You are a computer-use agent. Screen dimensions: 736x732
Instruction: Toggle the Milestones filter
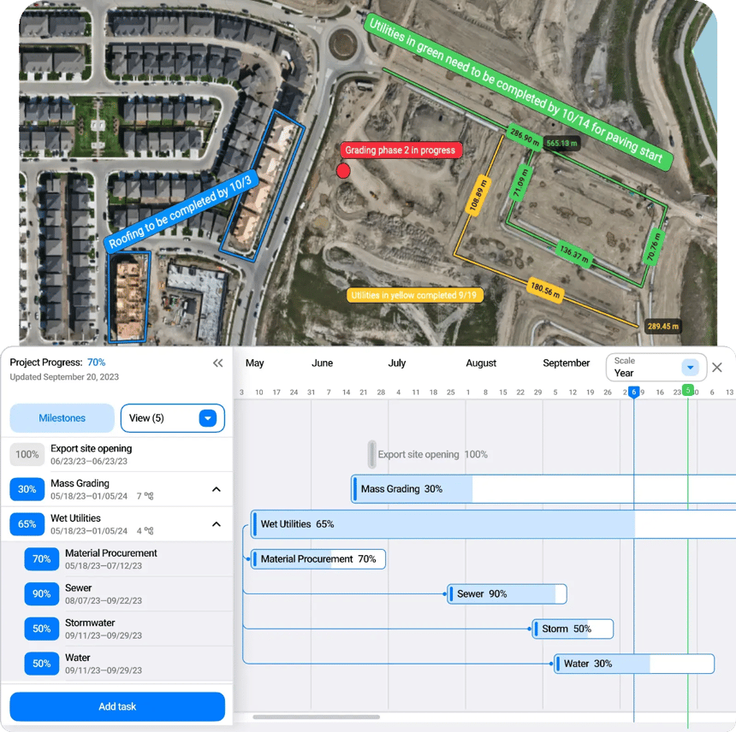[62, 418]
